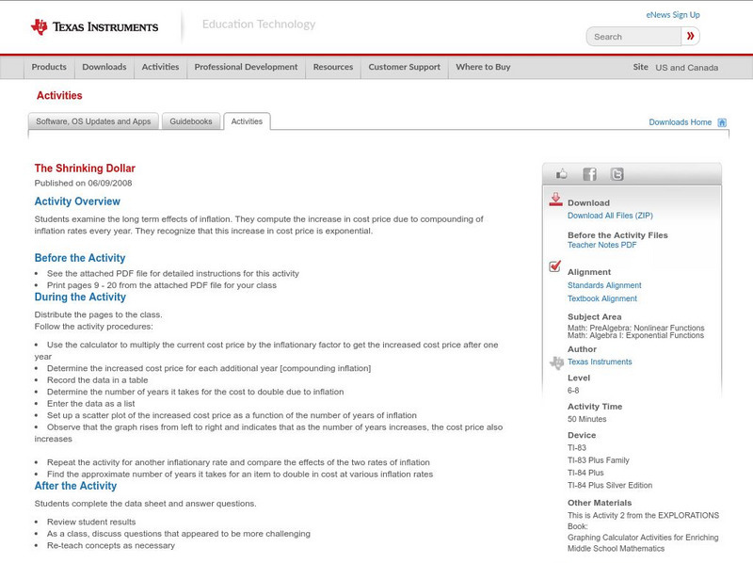Click Math: Algebra I: Exponential Functions text

pyautogui.click(x=636, y=335)
